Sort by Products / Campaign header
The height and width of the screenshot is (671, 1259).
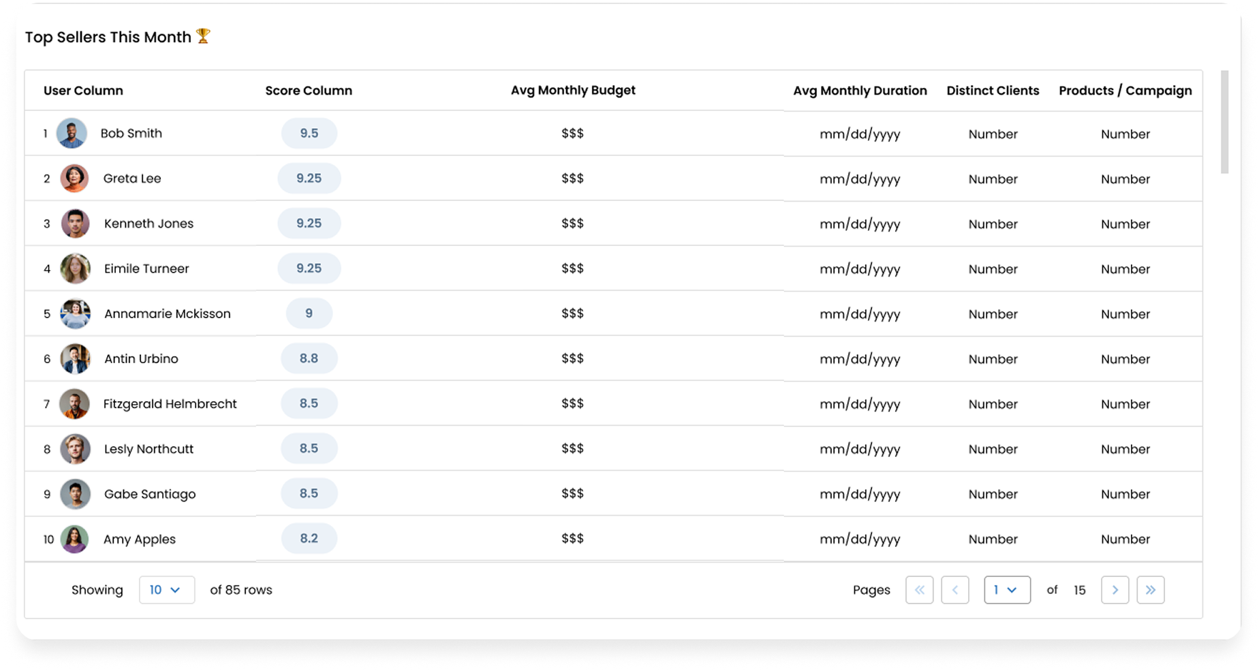click(x=1125, y=91)
